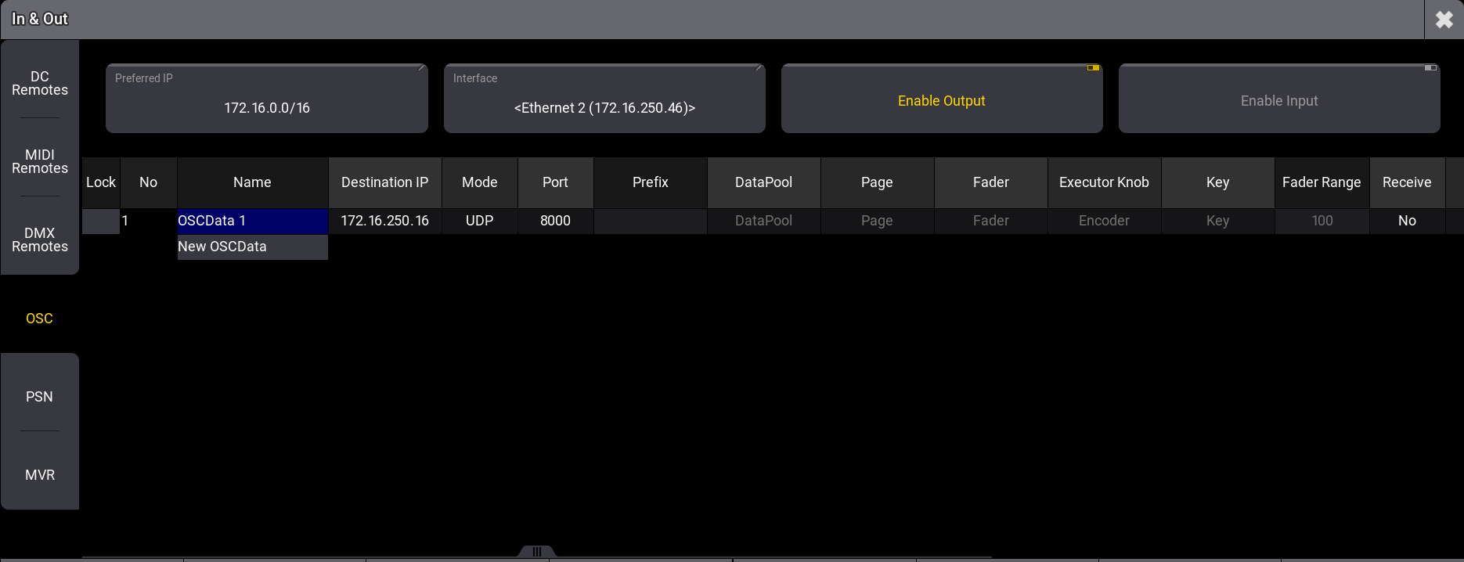Click the Page cell in row 1
This screenshot has width=1464, height=562.
point(877,222)
